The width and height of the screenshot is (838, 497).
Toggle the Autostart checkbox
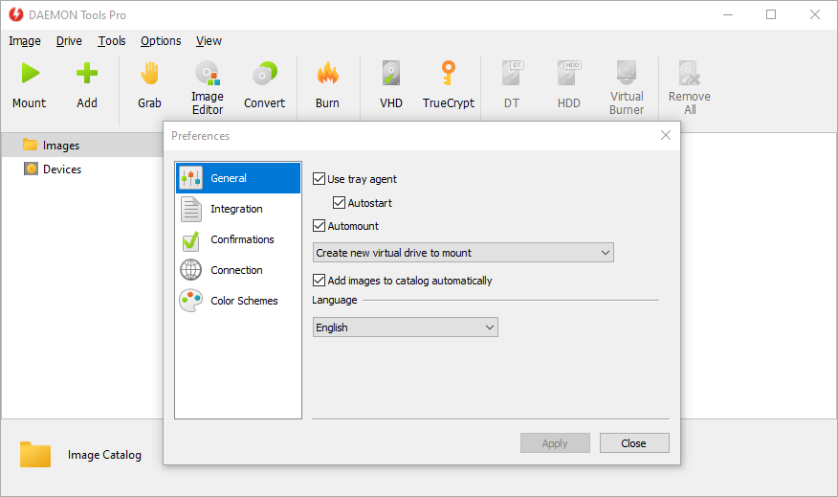click(x=339, y=203)
